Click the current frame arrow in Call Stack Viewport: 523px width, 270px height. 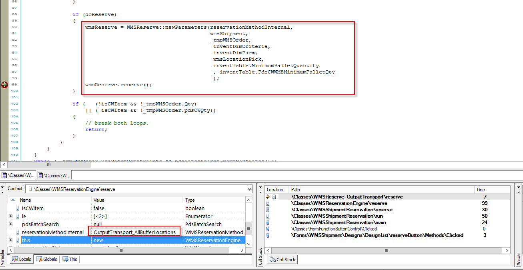point(268,197)
